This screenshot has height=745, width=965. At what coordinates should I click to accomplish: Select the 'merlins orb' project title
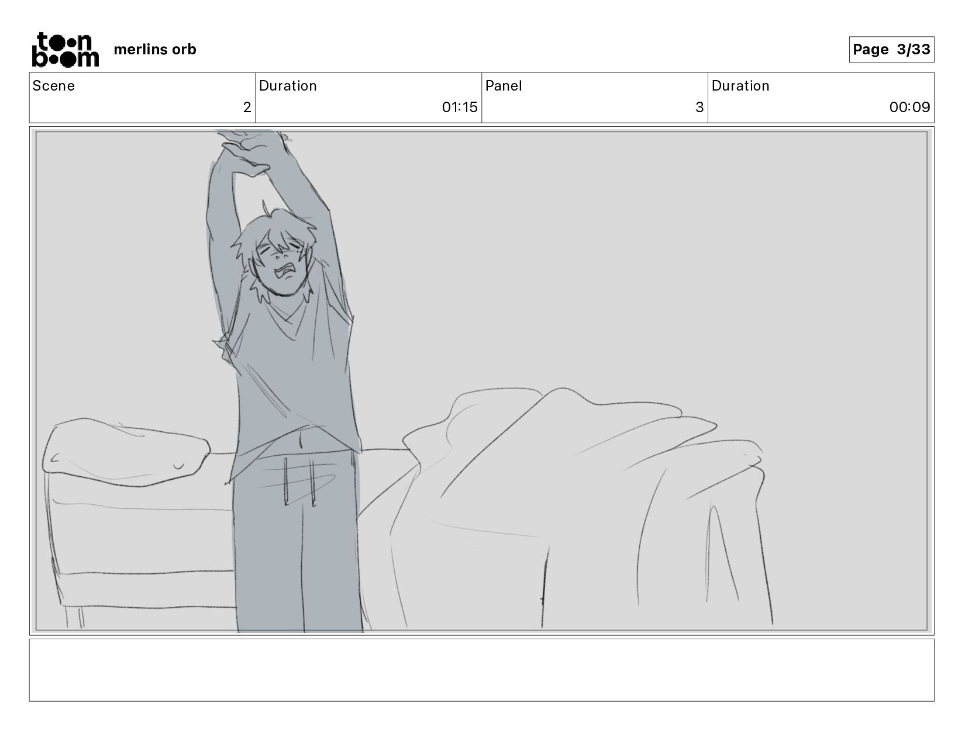click(155, 50)
